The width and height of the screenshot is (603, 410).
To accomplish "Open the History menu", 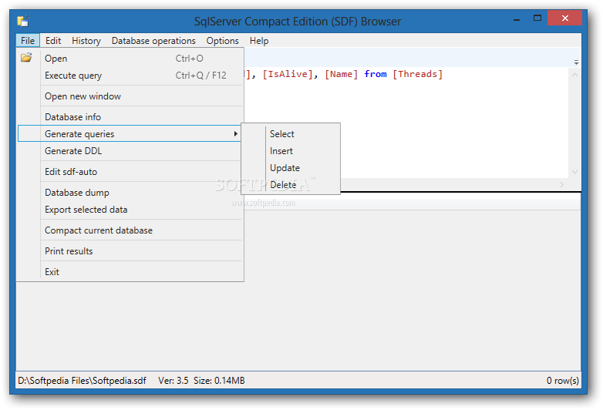I will click(86, 41).
